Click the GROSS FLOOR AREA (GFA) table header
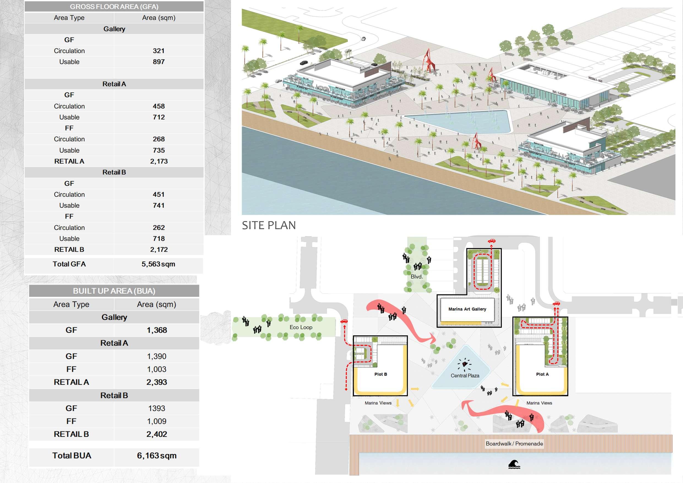683x483 pixels. [x=114, y=7]
